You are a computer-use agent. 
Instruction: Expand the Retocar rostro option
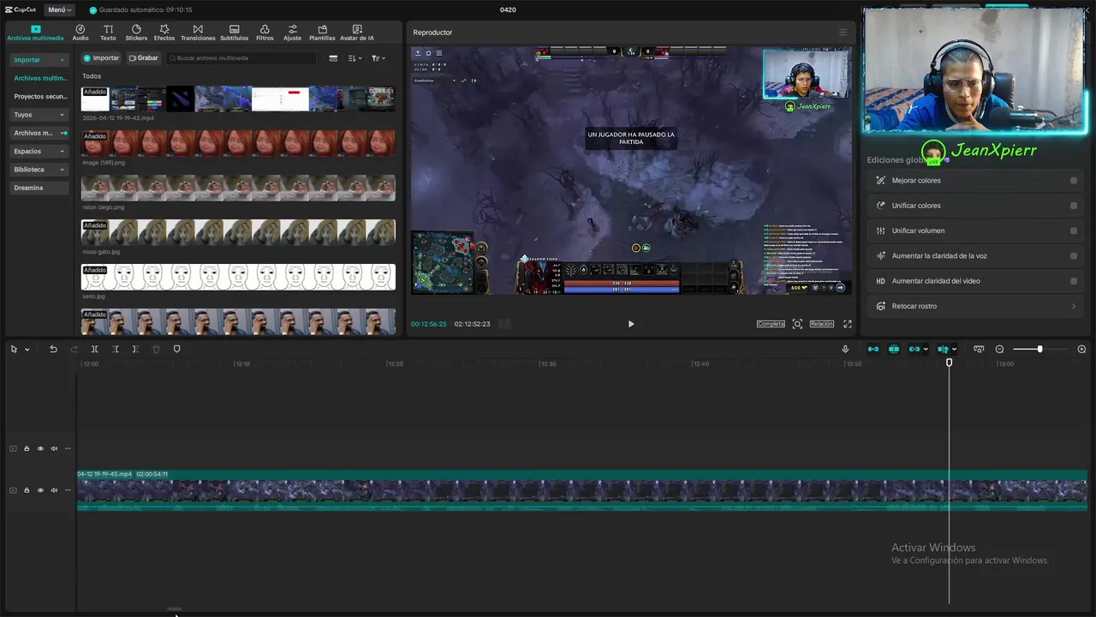(x=975, y=306)
